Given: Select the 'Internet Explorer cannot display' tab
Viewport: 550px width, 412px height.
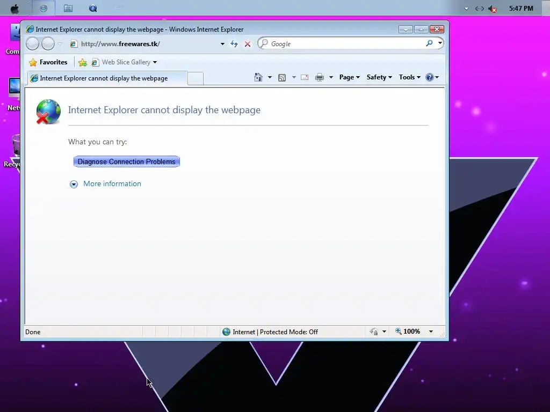Looking at the screenshot, I should pyautogui.click(x=108, y=78).
